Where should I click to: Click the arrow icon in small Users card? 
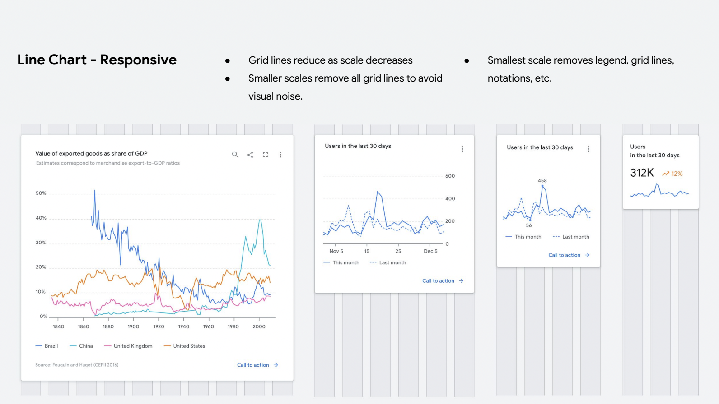click(x=587, y=255)
